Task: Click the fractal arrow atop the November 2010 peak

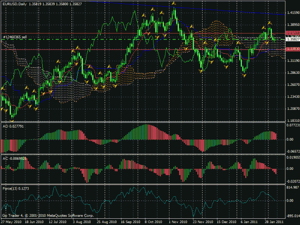Action: click(174, 3)
